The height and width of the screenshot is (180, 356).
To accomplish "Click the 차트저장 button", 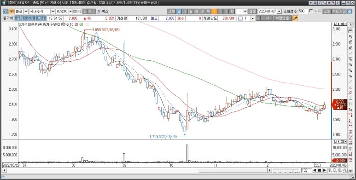I will click(339, 12).
